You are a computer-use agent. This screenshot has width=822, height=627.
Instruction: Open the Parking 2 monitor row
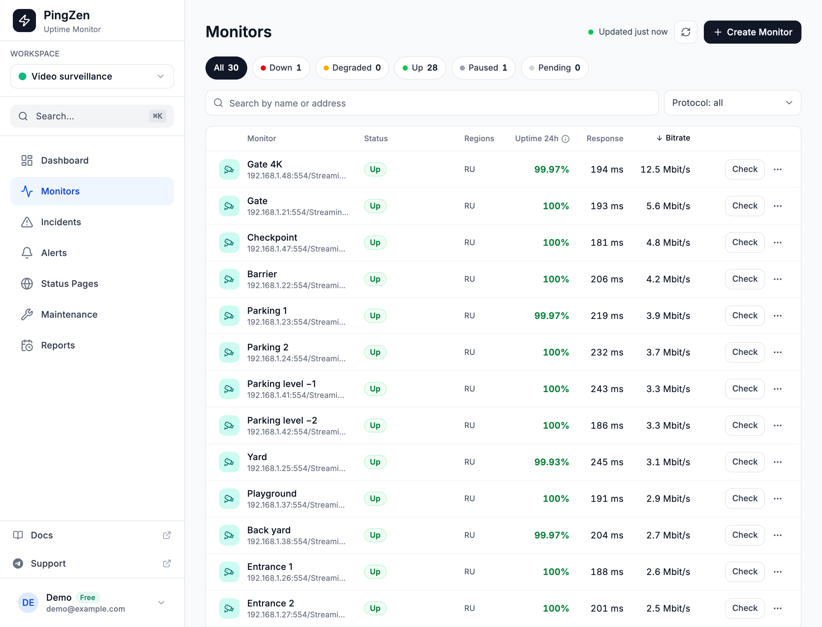[503, 352]
